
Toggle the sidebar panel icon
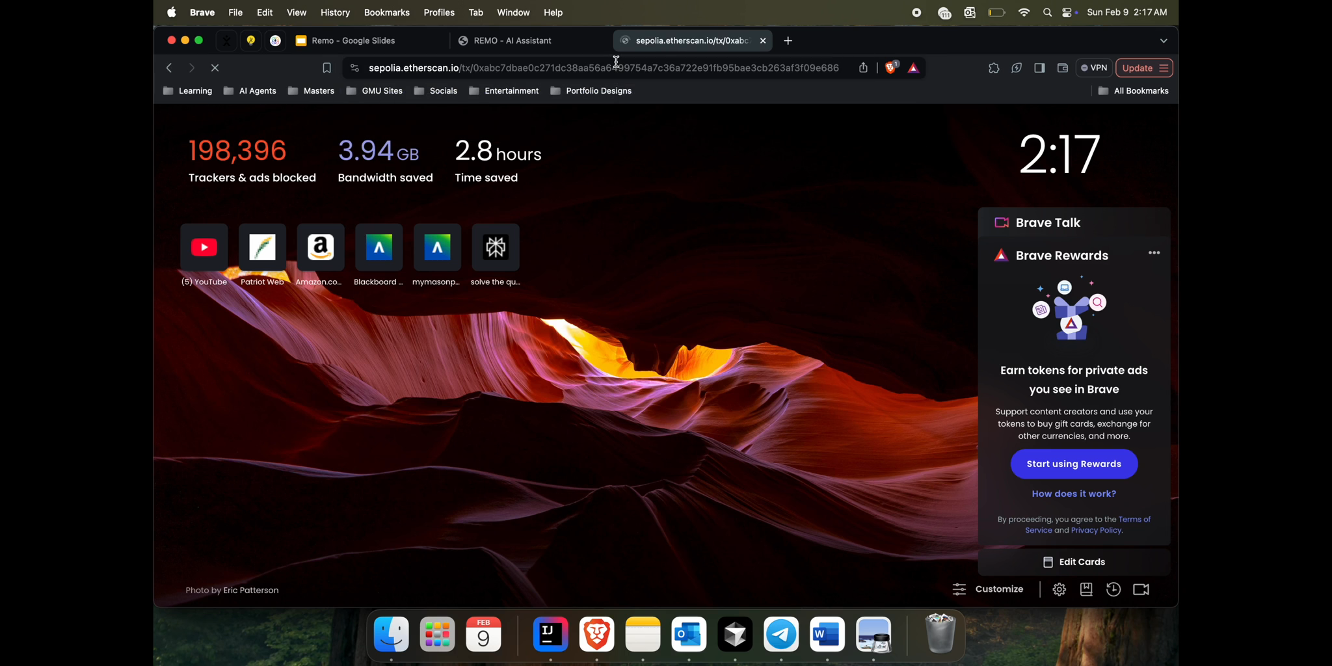click(1039, 68)
